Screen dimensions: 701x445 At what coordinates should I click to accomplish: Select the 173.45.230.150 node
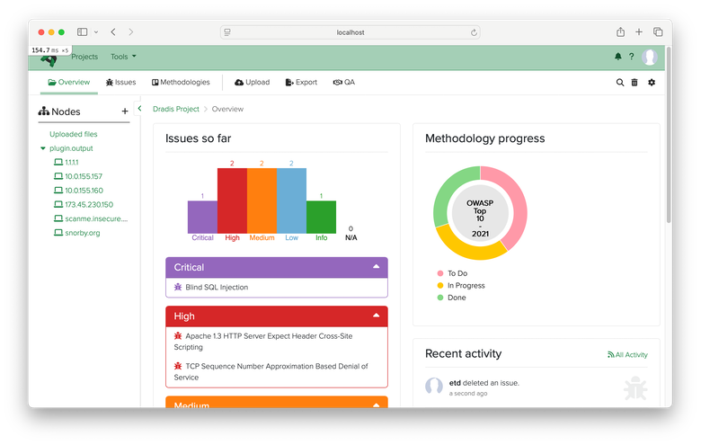84,204
